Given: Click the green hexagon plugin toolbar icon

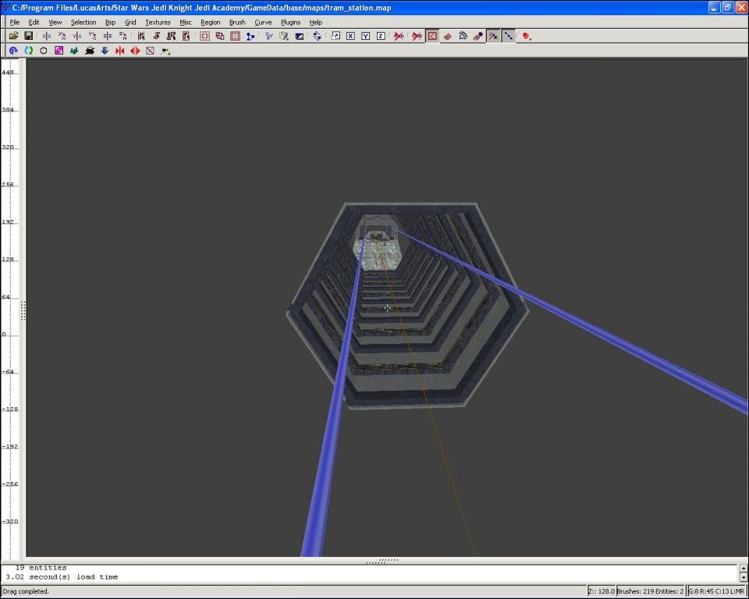Looking at the screenshot, I should [x=44, y=51].
